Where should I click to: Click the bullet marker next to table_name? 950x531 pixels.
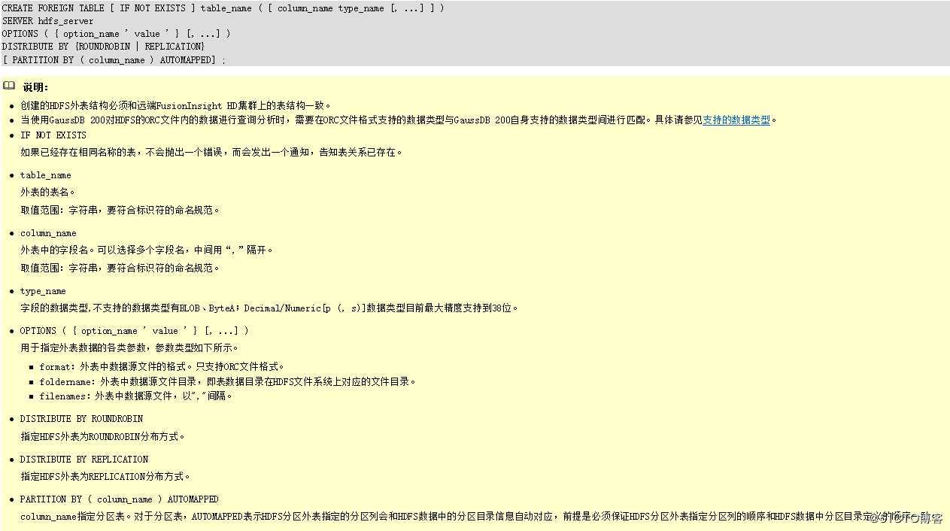(12, 175)
